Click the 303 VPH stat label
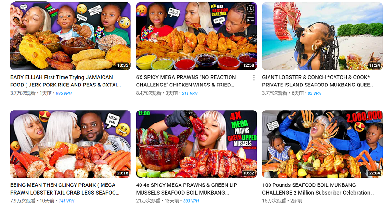Image resolution: width=385 pixels, height=209 pixels. click(x=191, y=201)
